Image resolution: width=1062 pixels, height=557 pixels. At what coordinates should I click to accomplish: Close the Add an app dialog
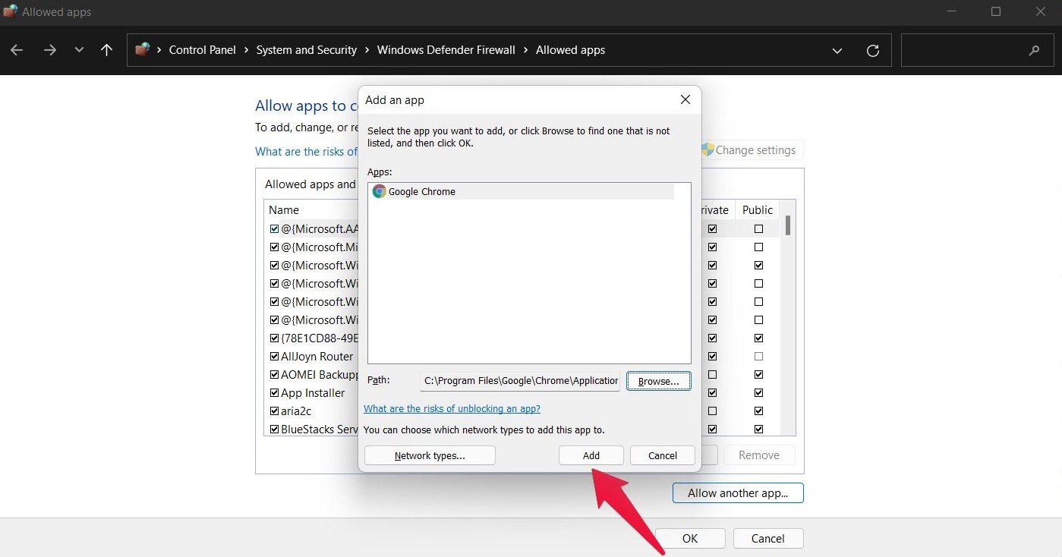coord(685,99)
